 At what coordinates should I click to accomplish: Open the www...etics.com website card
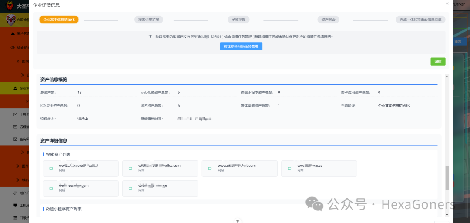[160, 169]
